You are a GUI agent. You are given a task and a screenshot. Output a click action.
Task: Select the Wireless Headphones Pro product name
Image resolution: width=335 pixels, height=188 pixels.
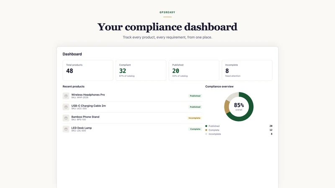coord(88,95)
